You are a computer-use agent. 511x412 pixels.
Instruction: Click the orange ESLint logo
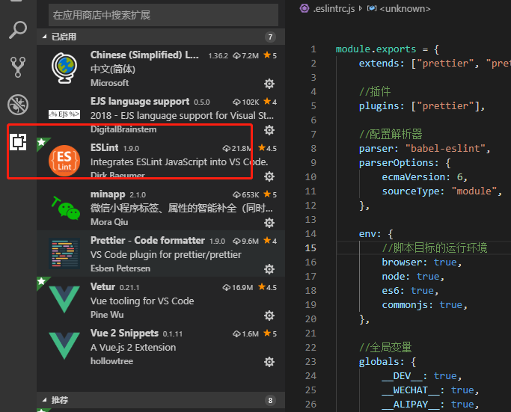[x=64, y=161]
